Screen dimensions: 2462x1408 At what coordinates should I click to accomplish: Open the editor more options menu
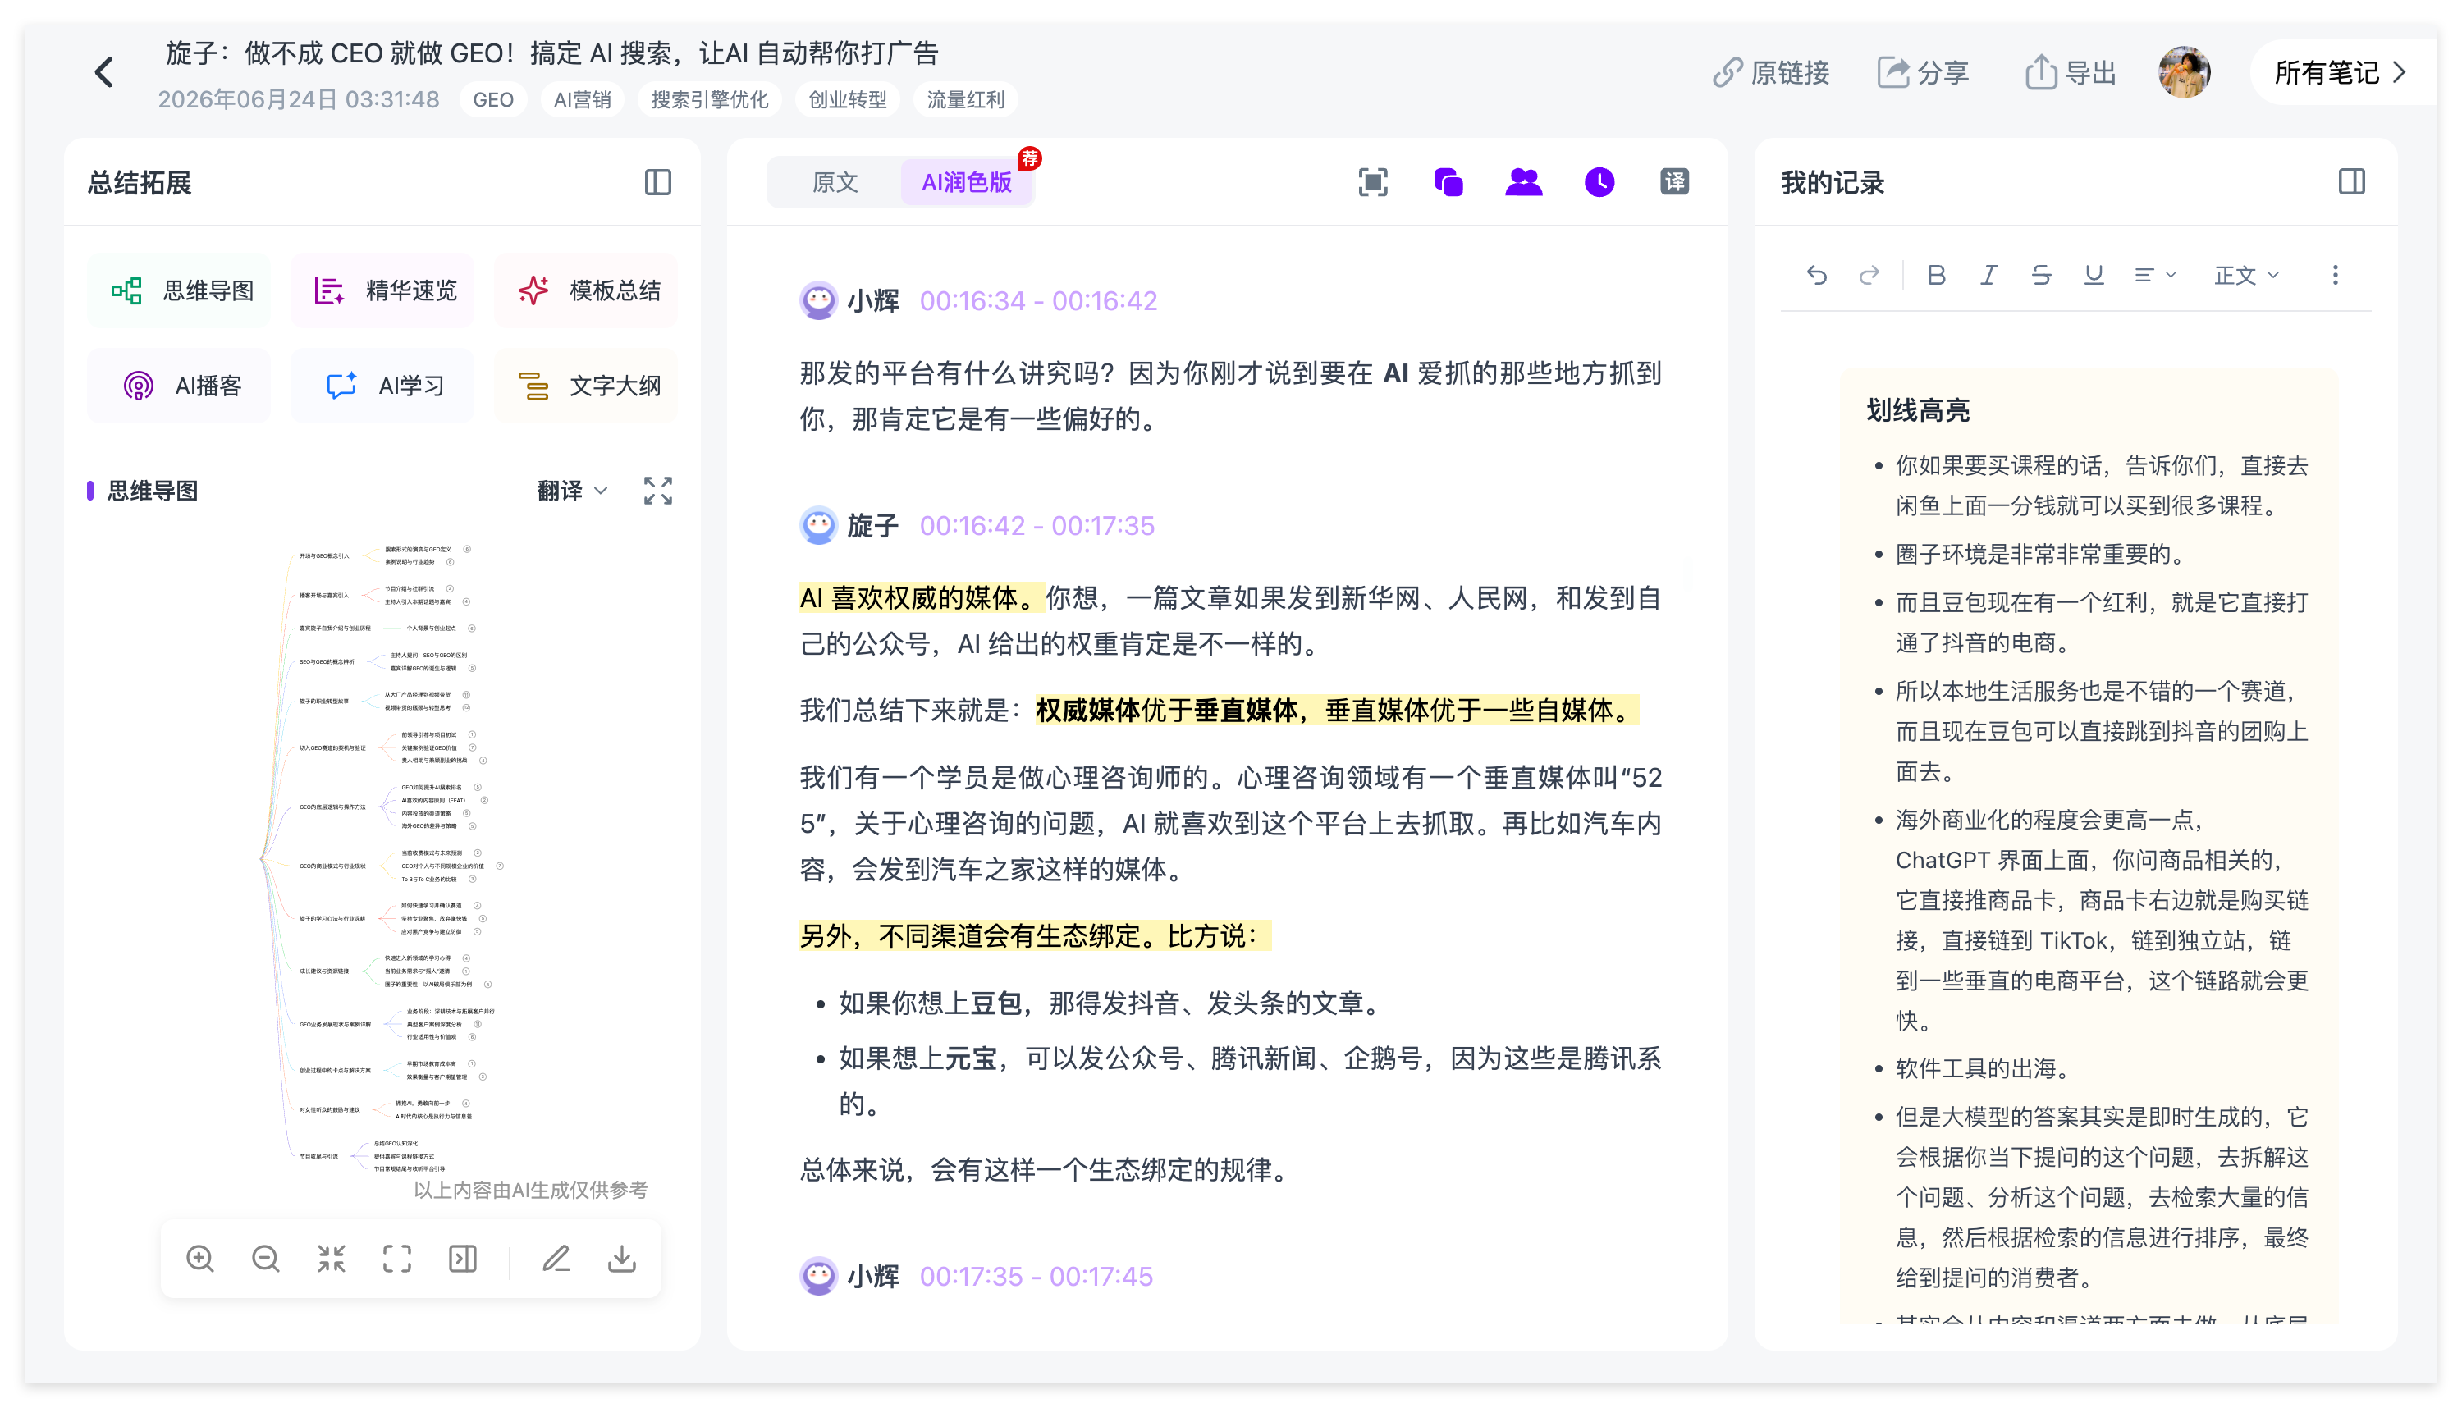point(2336,276)
